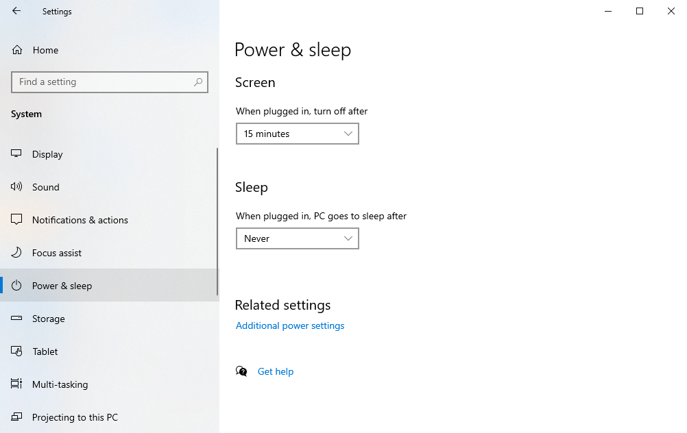
Task: Open Multi-tasking settings page
Action: 60,384
